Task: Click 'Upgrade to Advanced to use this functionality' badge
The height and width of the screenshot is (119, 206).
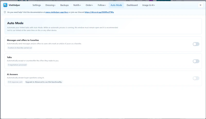Action: coord(44,82)
